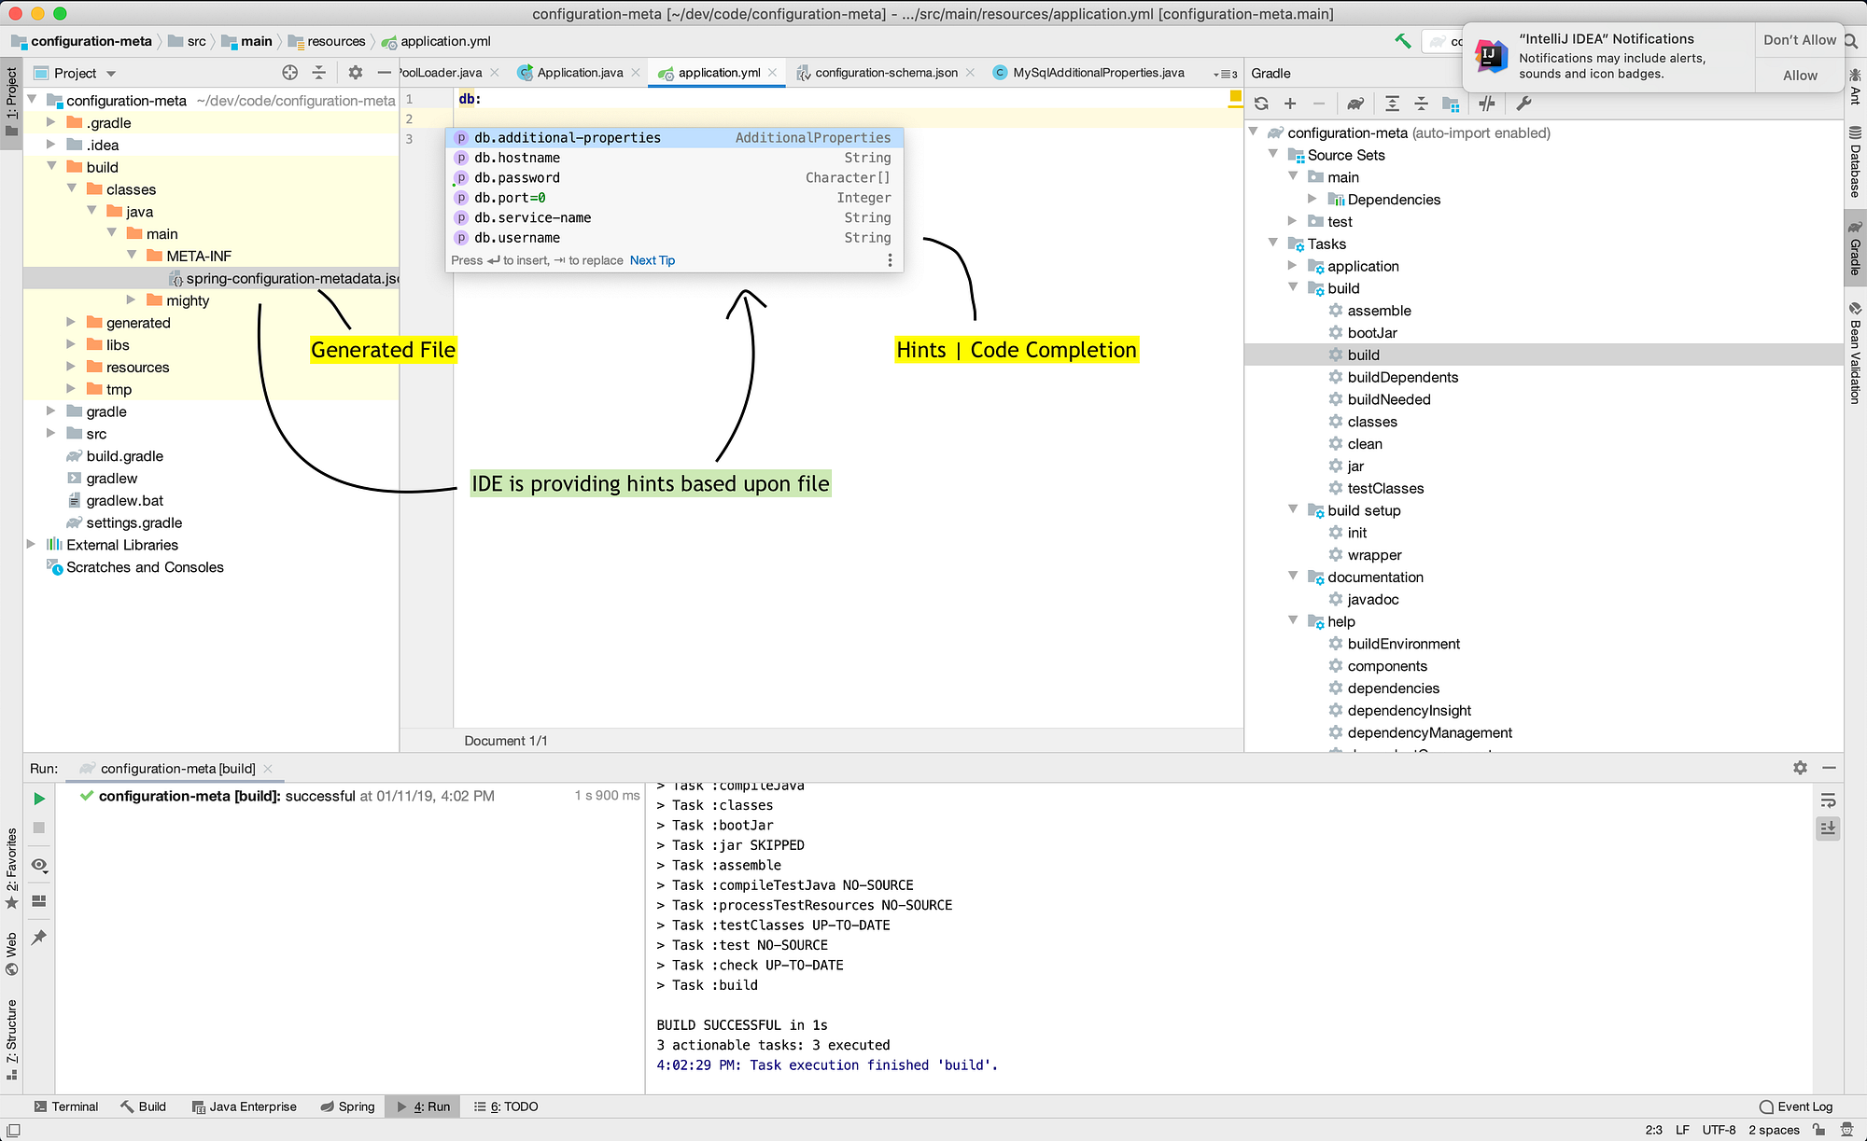Viewport: 1867px width, 1141px height.
Task: Click the elephant Execute Gradle Task icon
Action: pos(1355,104)
